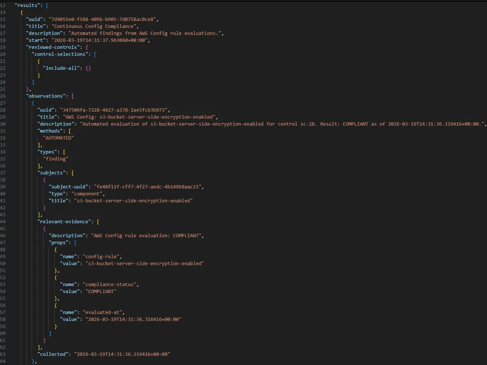Click the empty include-all braces

[x=88, y=68]
